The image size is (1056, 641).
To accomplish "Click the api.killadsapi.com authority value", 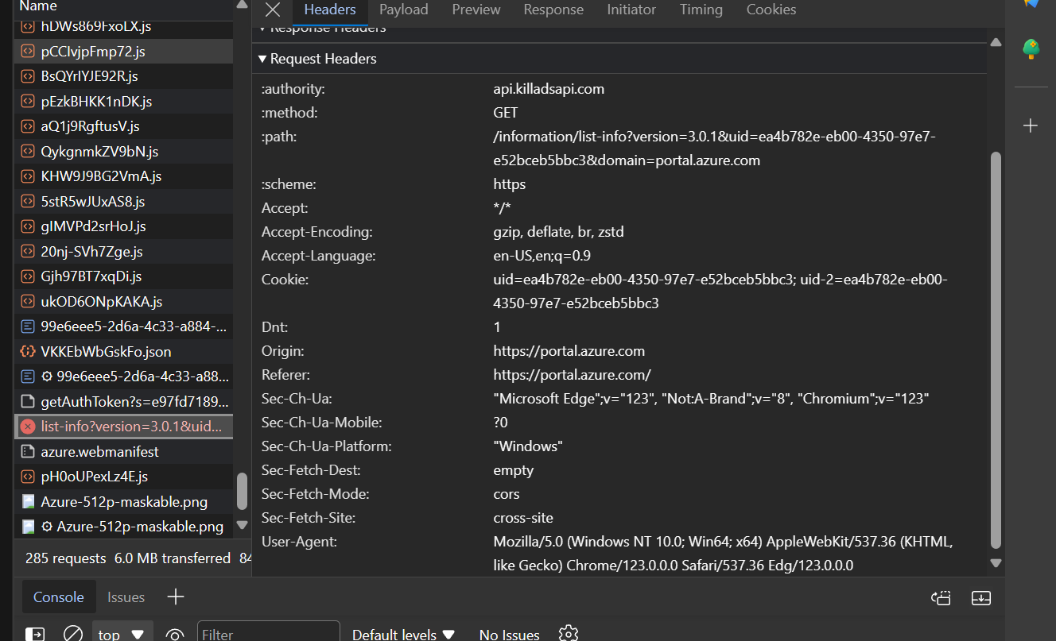I will pyautogui.click(x=549, y=89).
